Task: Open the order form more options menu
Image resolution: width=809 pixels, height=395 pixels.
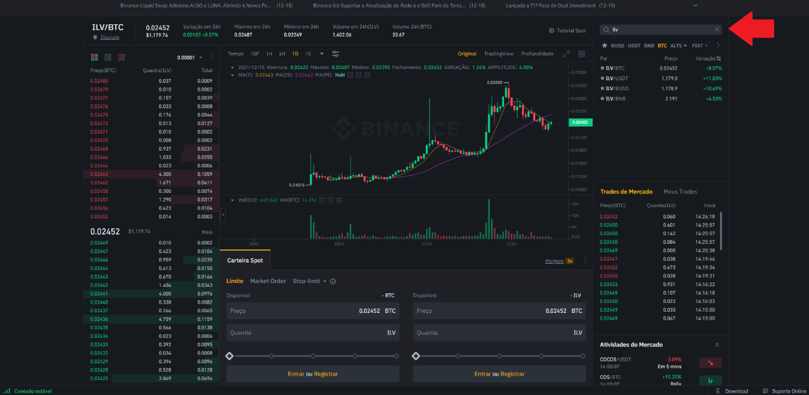Action: point(585,261)
